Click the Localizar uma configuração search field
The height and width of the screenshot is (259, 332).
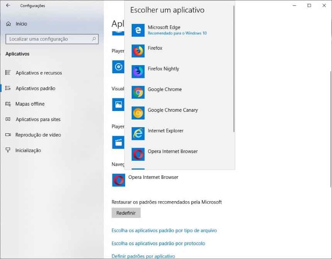pyautogui.click(x=52, y=39)
